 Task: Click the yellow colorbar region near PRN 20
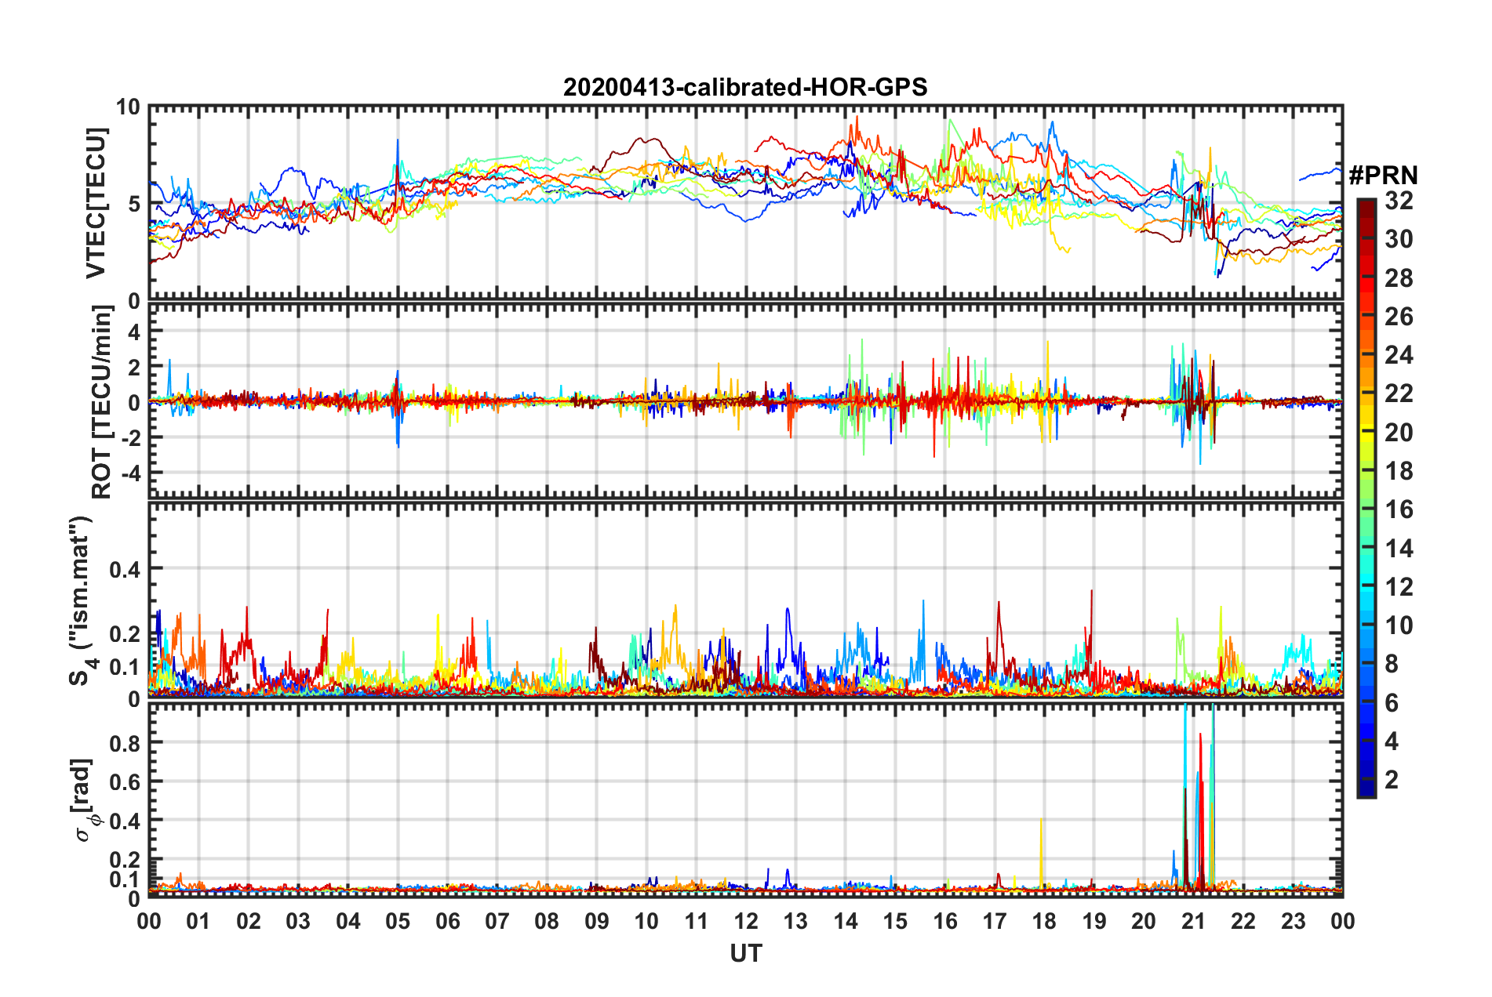(x=1366, y=433)
